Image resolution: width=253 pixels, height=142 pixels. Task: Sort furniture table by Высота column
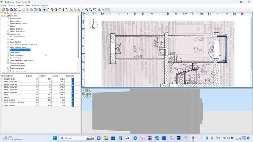click(58, 76)
